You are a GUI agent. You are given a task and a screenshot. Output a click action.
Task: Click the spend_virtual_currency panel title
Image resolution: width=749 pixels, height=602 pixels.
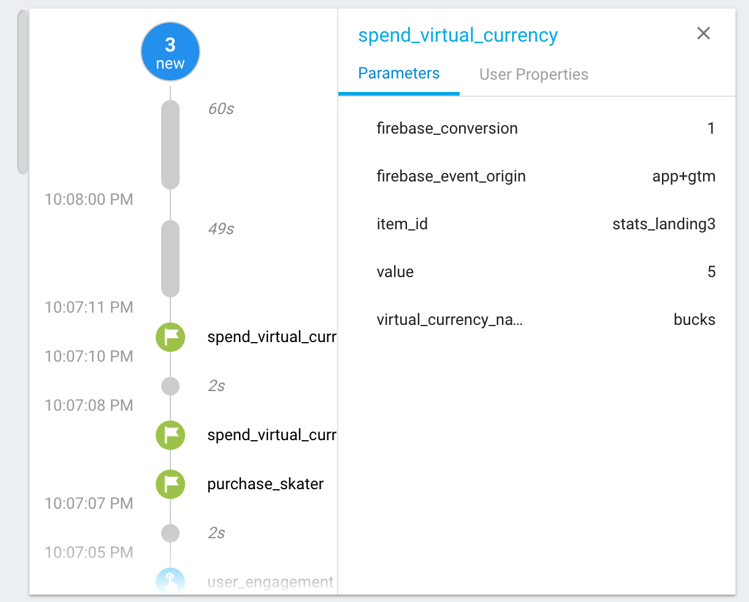[x=458, y=36]
